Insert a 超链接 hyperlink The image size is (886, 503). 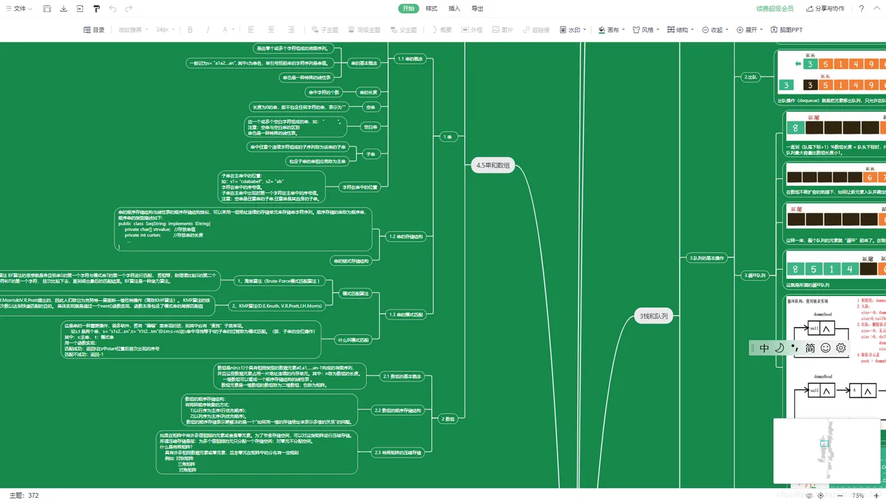pos(536,30)
